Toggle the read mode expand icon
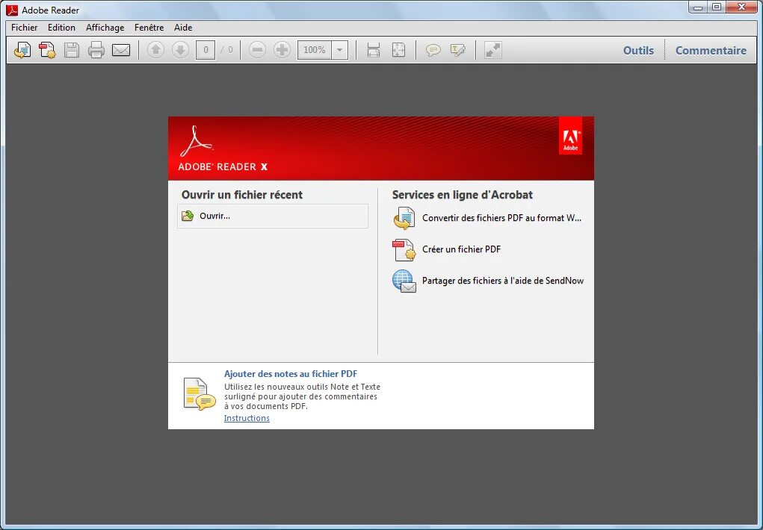This screenshot has height=530, width=763. [x=493, y=50]
